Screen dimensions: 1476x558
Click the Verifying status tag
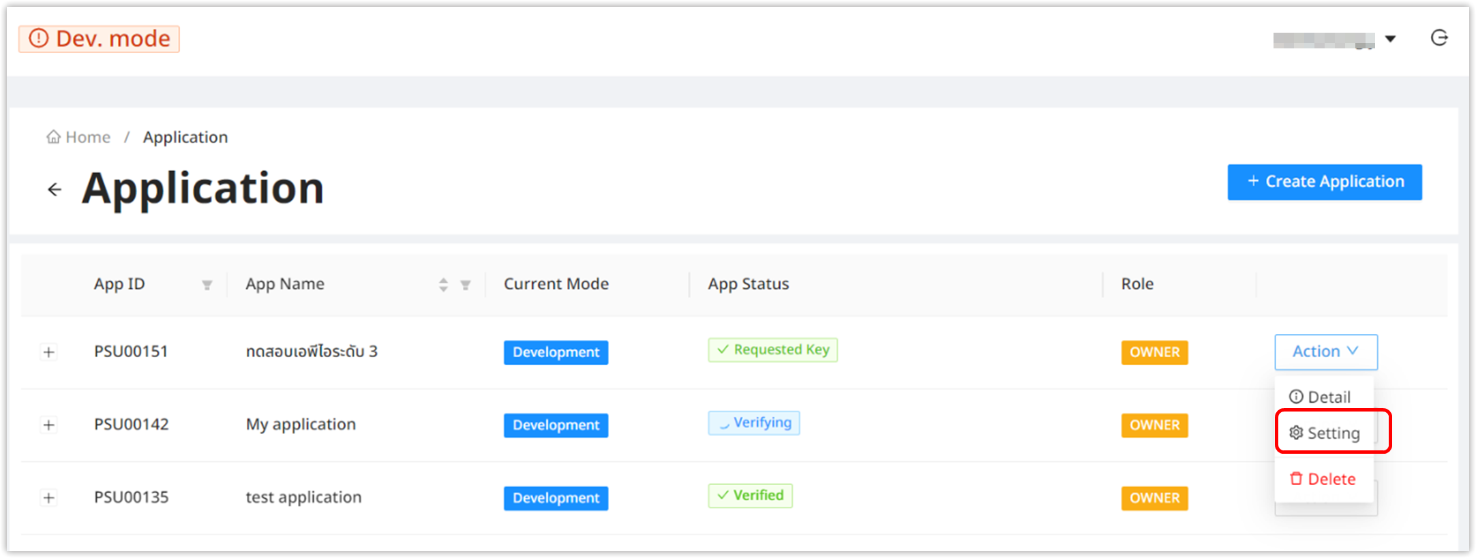(x=753, y=423)
